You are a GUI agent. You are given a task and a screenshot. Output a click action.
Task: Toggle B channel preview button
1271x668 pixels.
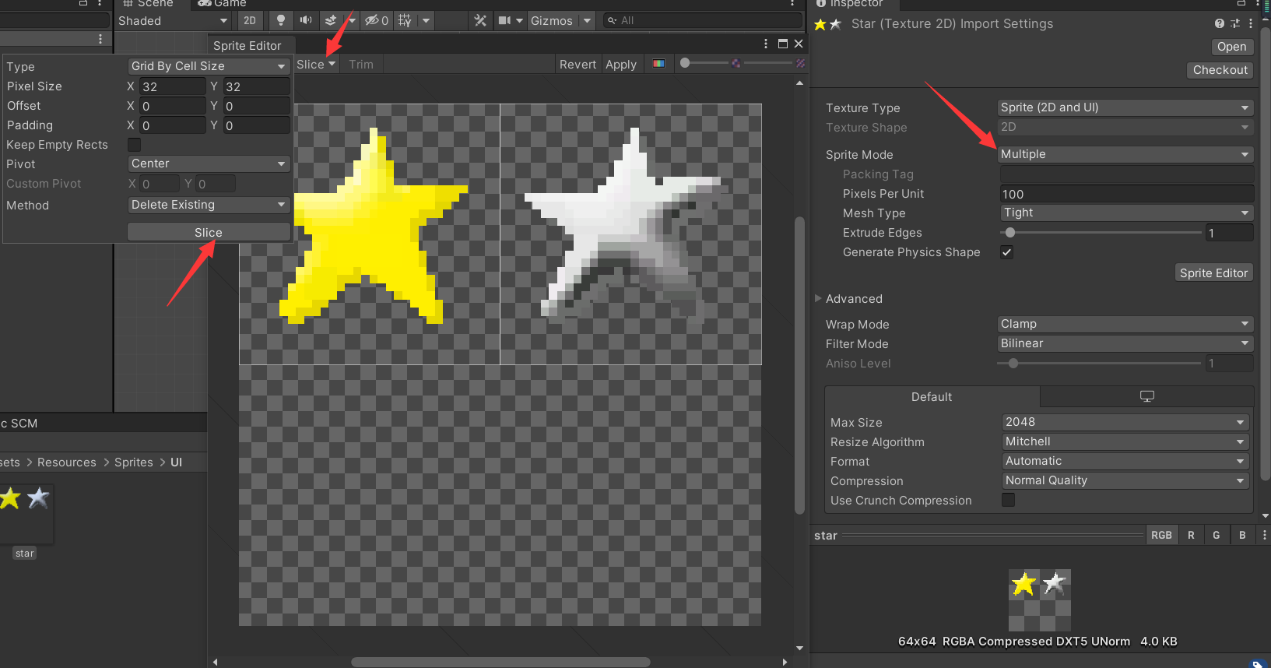tap(1242, 535)
